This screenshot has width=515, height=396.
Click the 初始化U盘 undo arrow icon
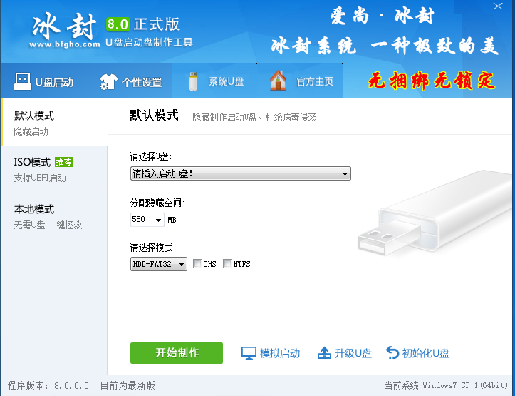392,353
